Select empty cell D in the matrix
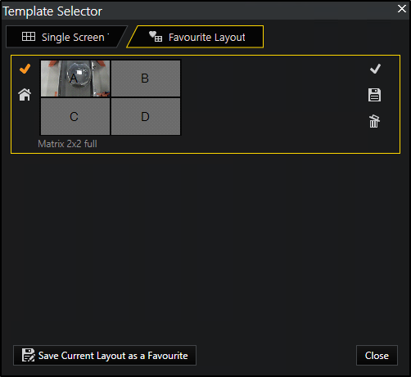Image resolution: width=411 pixels, height=377 pixels. [146, 116]
